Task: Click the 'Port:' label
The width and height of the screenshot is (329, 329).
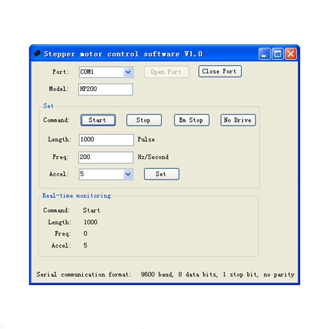Action: coord(60,72)
